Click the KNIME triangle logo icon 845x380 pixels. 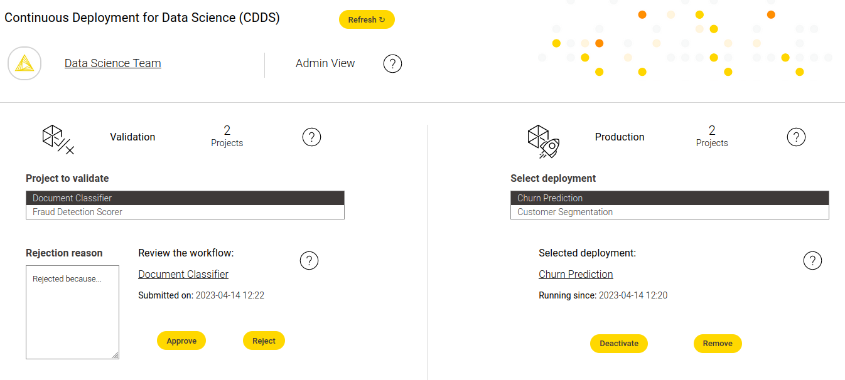pyautogui.click(x=24, y=63)
